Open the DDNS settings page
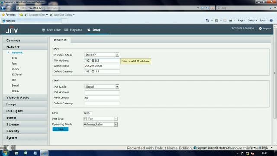The height and width of the screenshot is (156, 277). click(15, 69)
